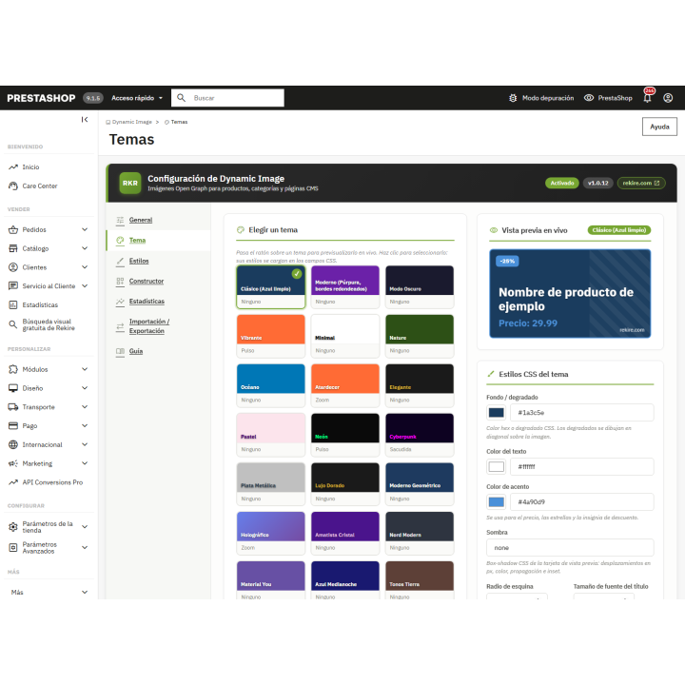
Task: Click the v1.0.12 version badge
Action: 598,183
